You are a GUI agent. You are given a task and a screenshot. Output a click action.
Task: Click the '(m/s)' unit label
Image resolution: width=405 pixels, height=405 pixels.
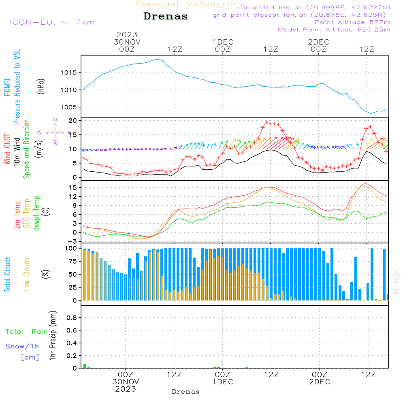tap(39, 149)
